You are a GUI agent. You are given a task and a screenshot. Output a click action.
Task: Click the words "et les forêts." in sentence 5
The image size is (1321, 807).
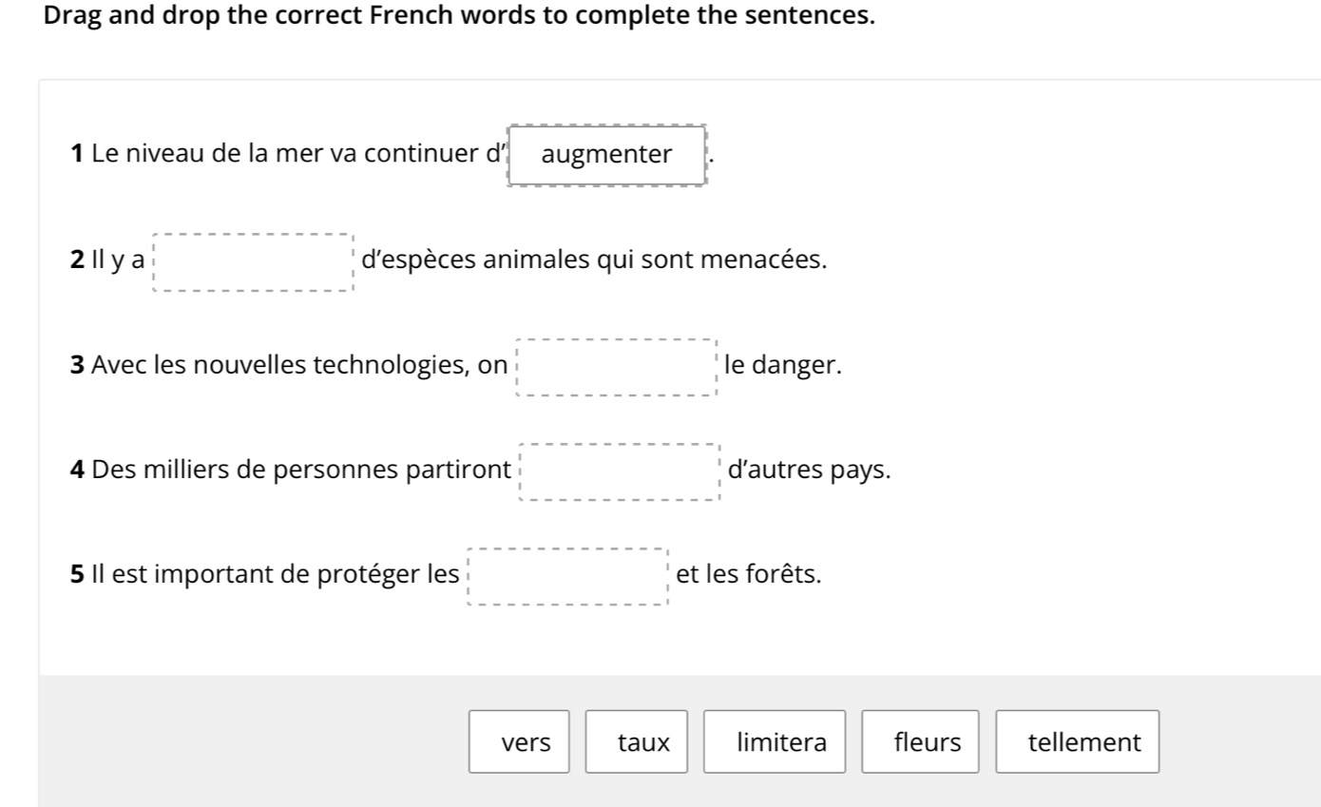tap(749, 574)
